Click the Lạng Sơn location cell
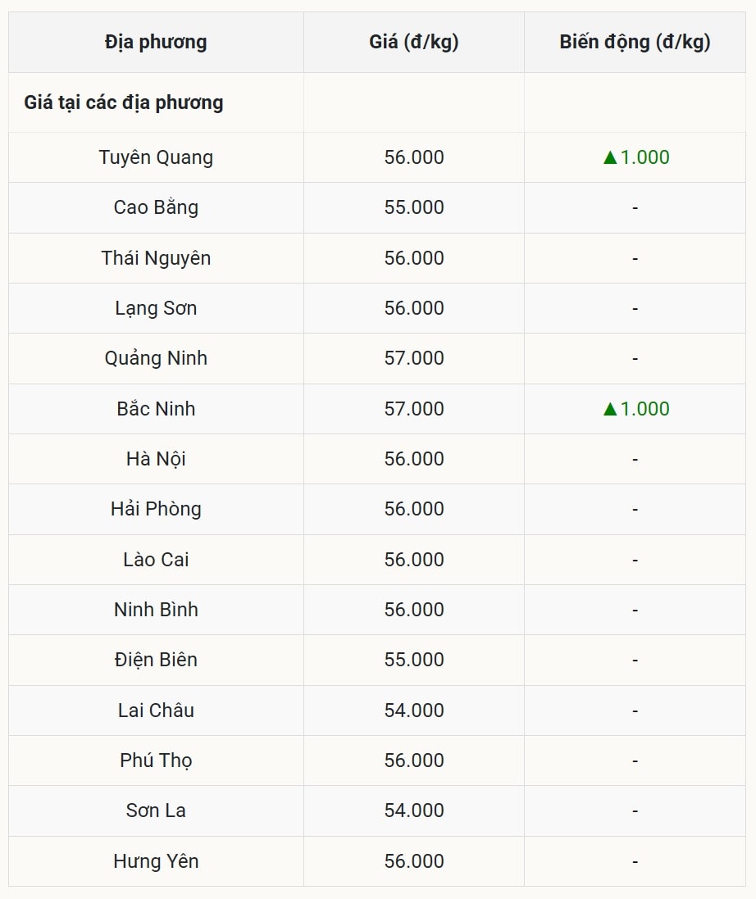The height and width of the screenshot is (899, 756). (x=156, y=308)
